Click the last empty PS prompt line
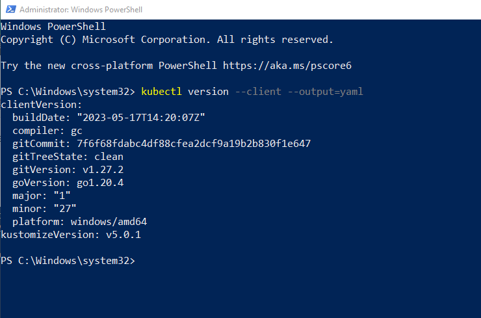This screenshot has height=318, width=481. [68, 261]
